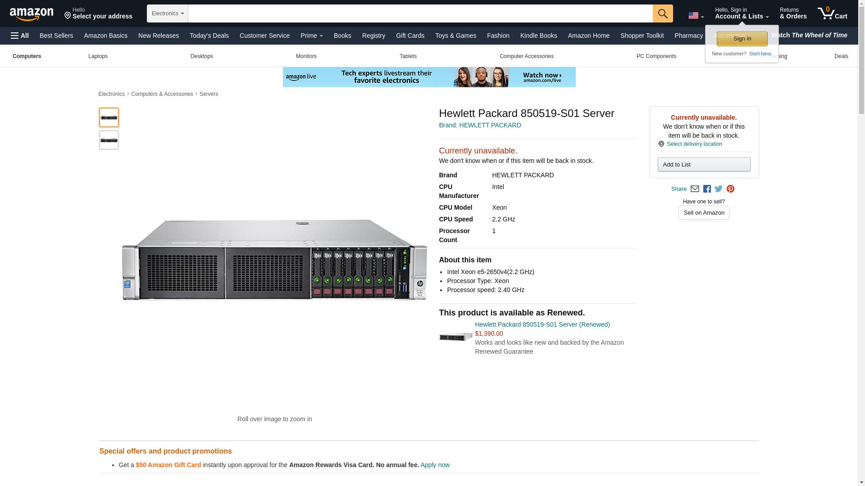Click the search input field
The image size is (865, 486).
(420, 13)
